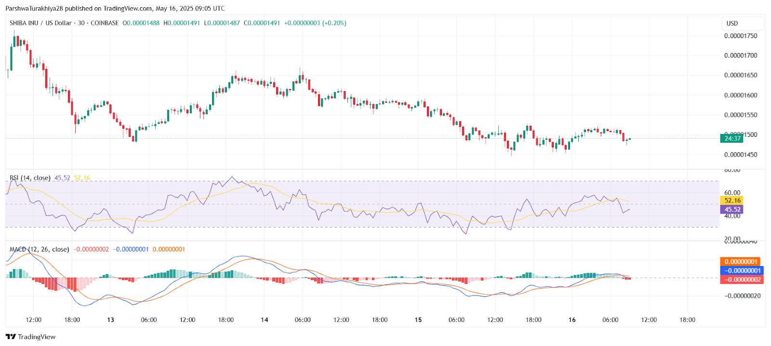The image size is (771, 346).
Task: Click the low price L0.00001487 value
Action: point(222,23)
